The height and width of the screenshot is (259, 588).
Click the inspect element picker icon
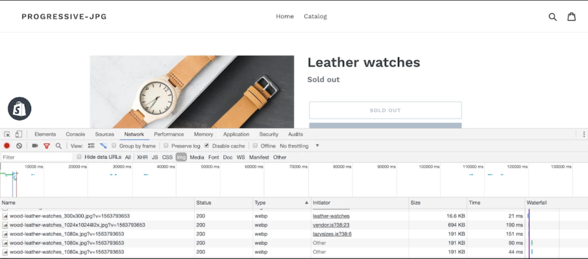coord(7,135)
